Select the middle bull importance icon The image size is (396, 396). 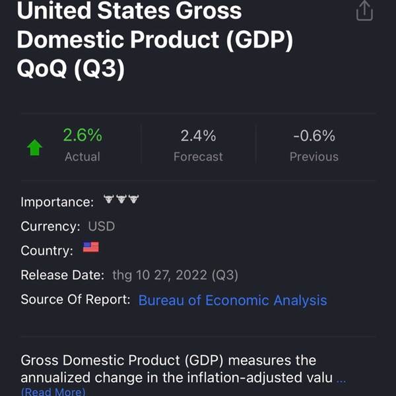(121, 199)
